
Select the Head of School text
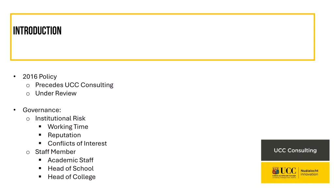[x=70, y=168]
